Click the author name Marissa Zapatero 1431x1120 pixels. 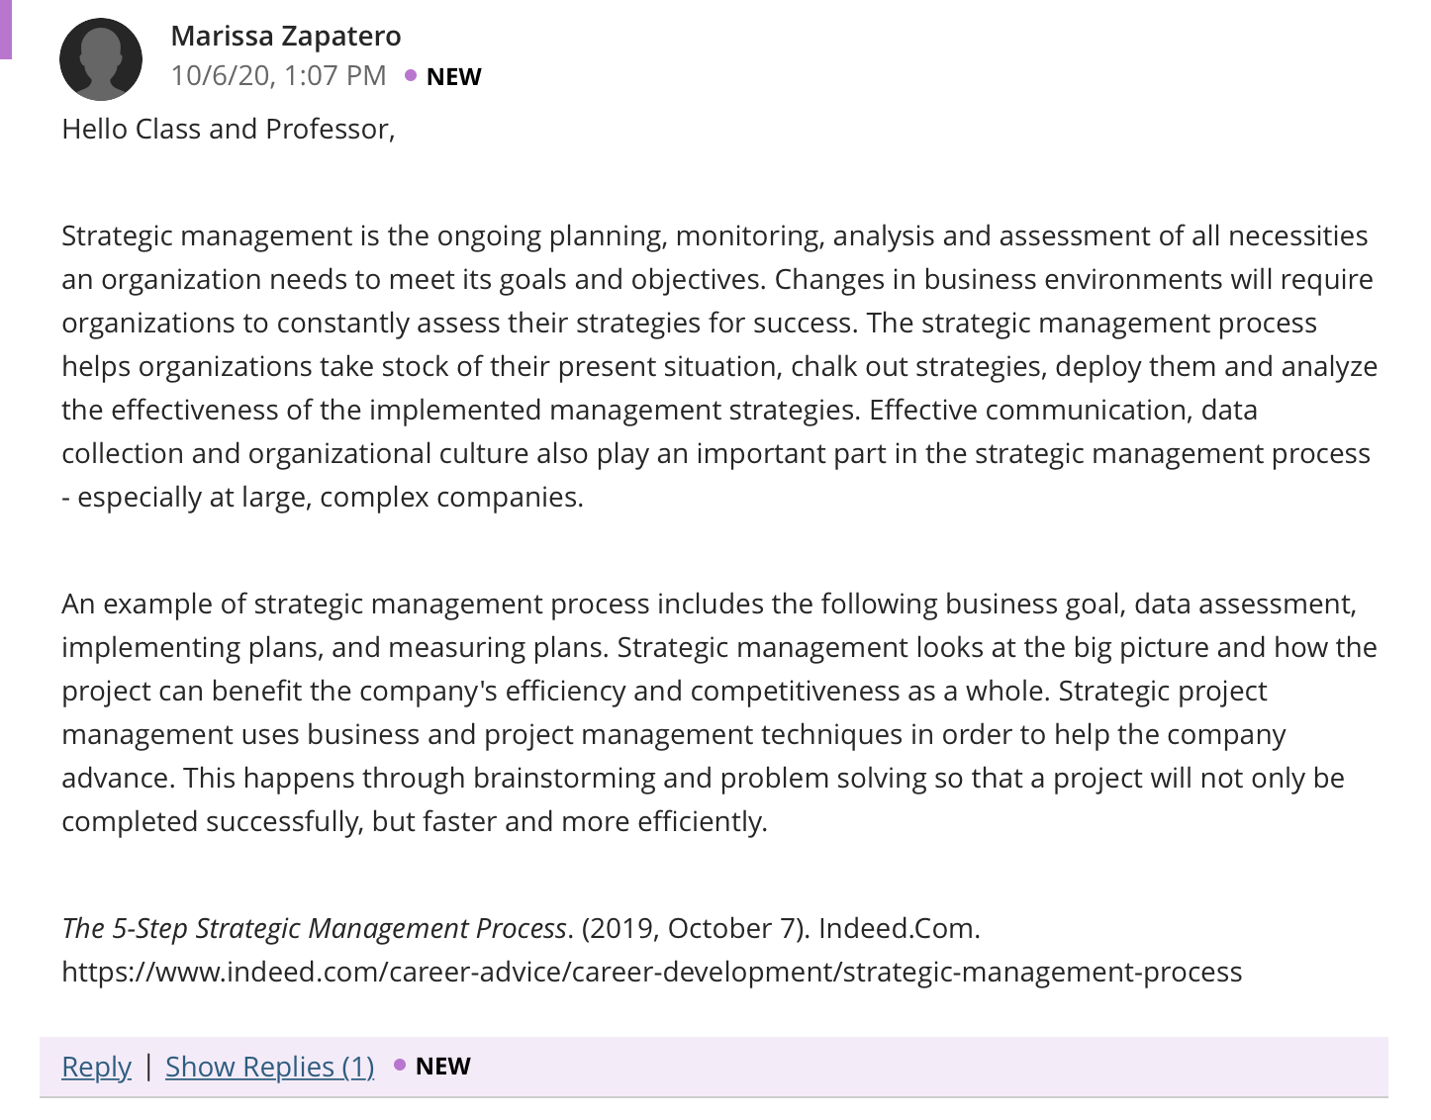(286, 36)
